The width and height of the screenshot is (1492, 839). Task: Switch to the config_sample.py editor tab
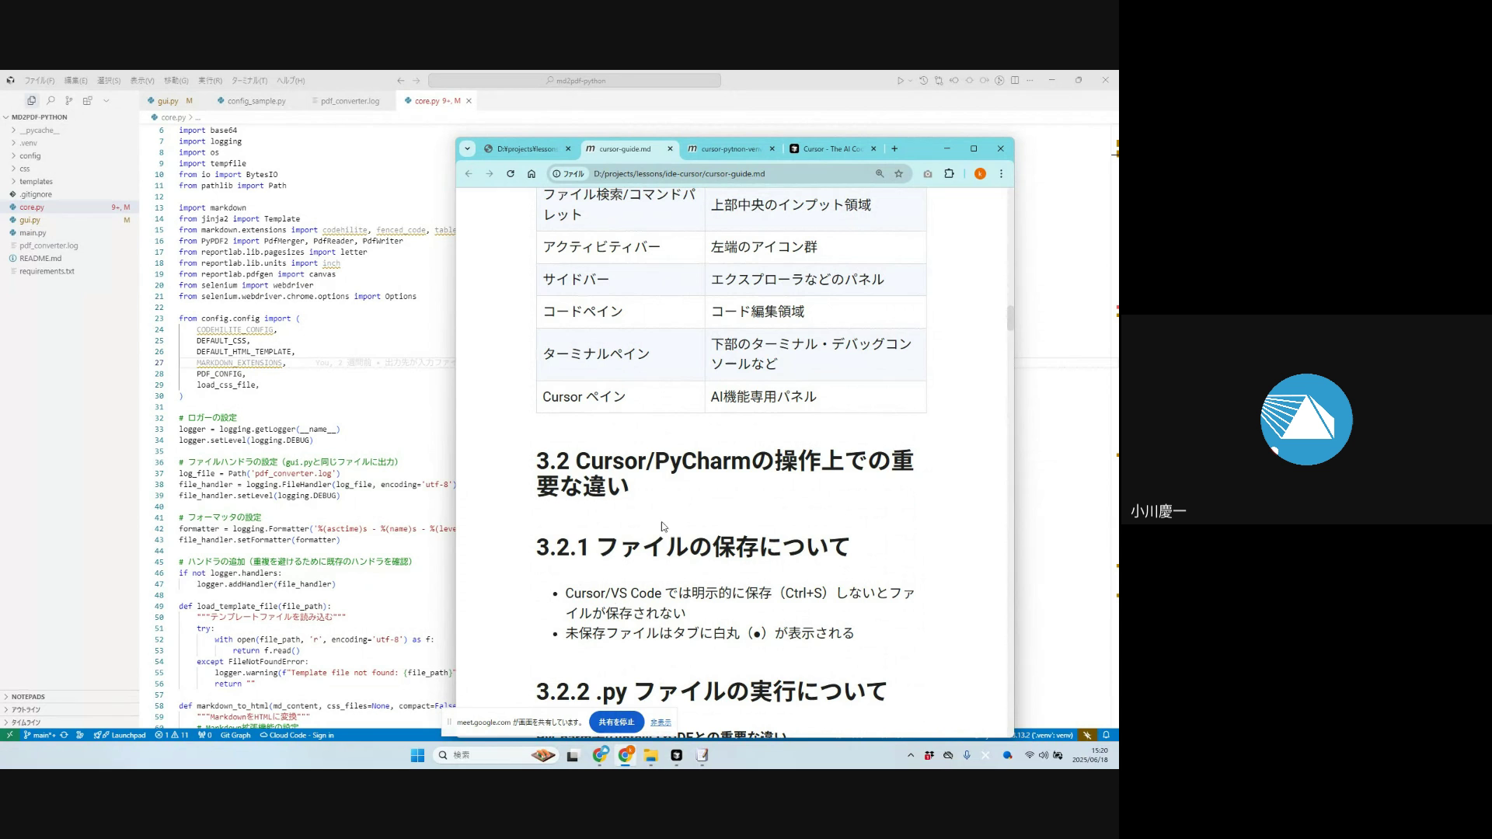[256, 101]
